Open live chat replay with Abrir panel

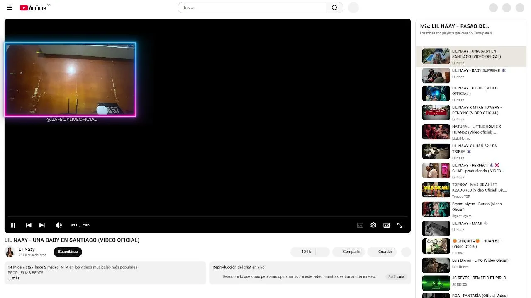(x=397, y=276)
